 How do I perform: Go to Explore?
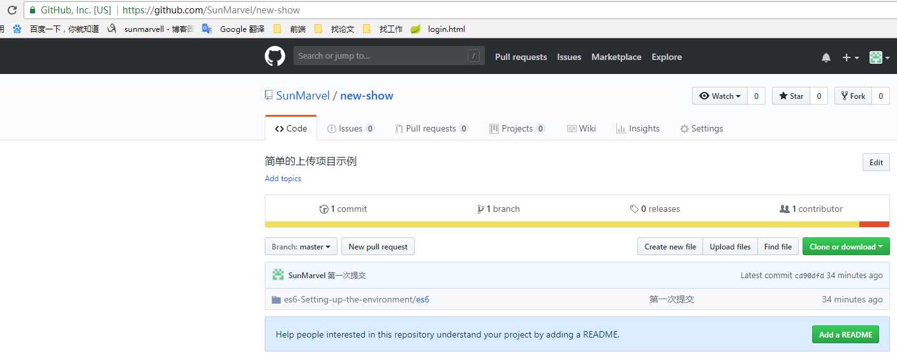667,57
